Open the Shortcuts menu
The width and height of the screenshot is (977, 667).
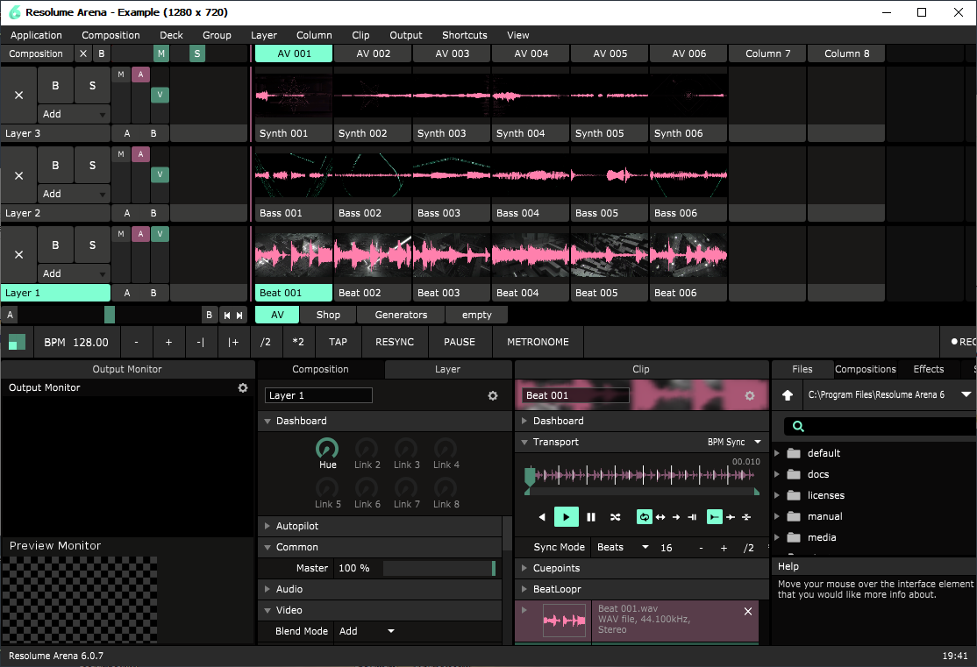pyautogui.click(x=464, y=36)
